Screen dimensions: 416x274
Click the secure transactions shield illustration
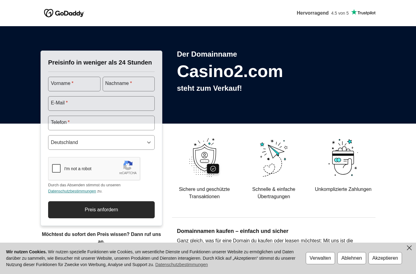pyautogui.click(x=204, y=157)
